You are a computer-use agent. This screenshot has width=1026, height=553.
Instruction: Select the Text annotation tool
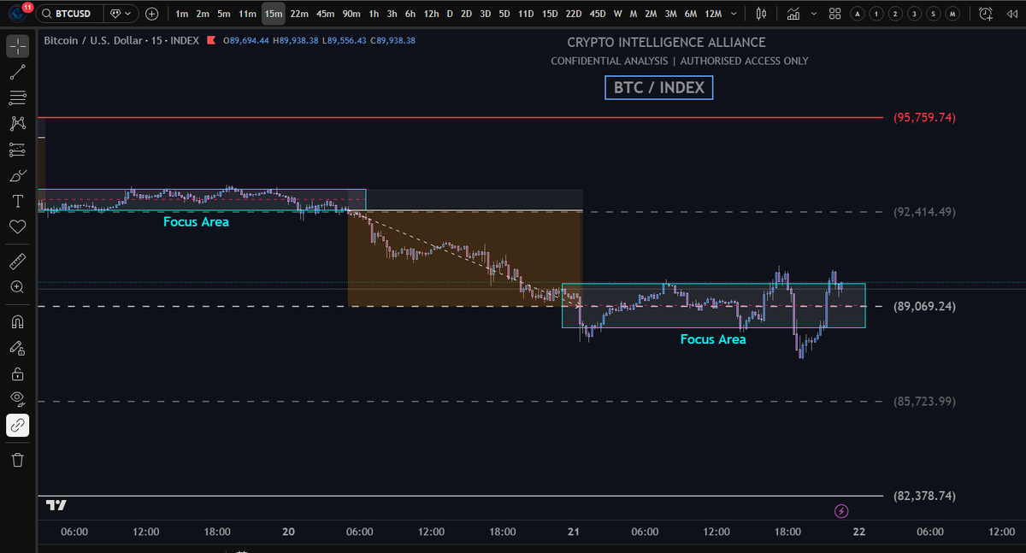17,202
